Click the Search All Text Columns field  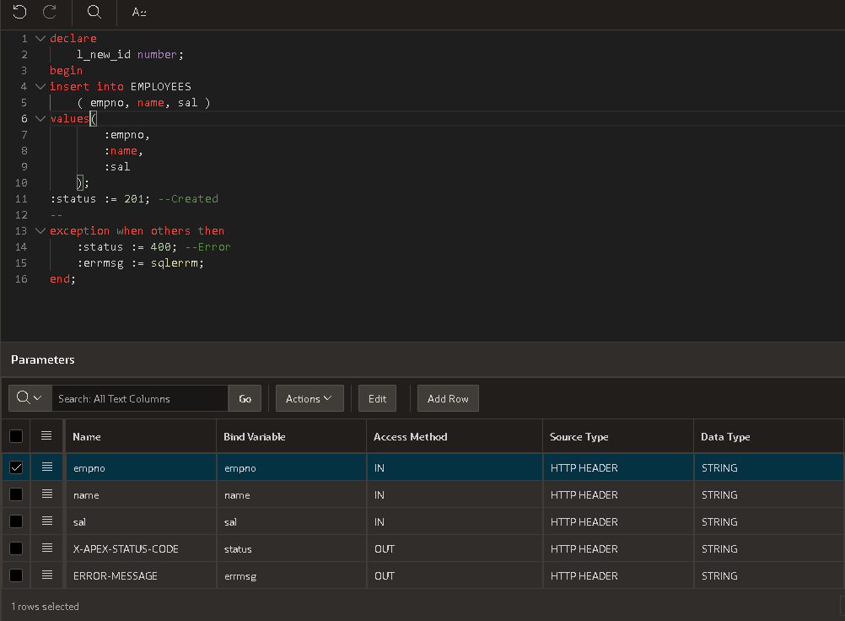click(140, 398)
